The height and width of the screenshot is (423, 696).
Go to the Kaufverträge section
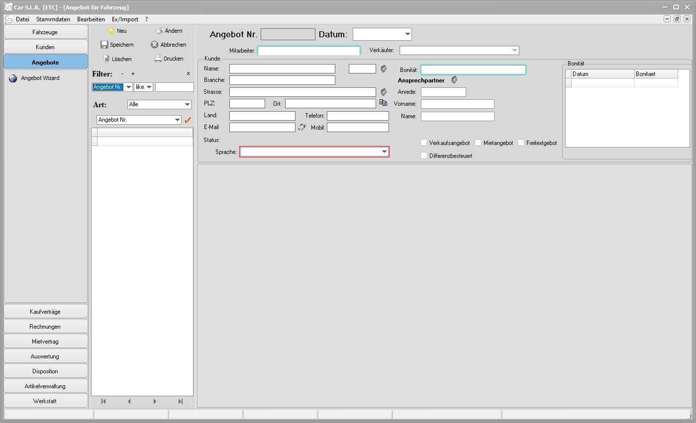point(45,312)
